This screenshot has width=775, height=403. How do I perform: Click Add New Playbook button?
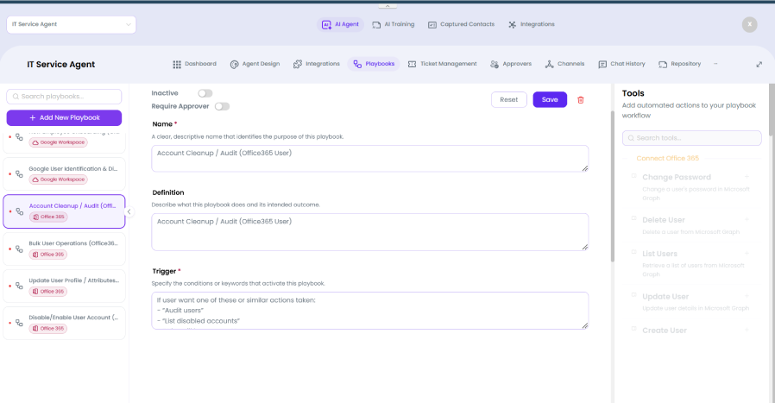[64, 117]
